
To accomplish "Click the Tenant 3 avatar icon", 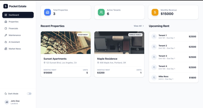I will click(154, 57).
